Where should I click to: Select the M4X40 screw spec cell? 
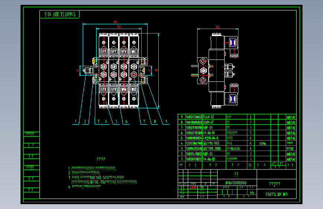[237, 148]
